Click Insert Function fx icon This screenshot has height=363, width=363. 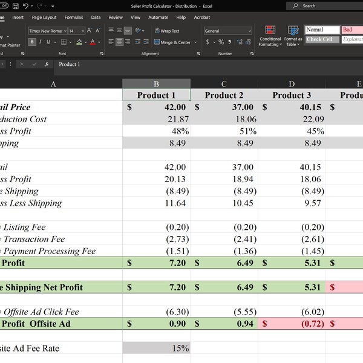47,64
